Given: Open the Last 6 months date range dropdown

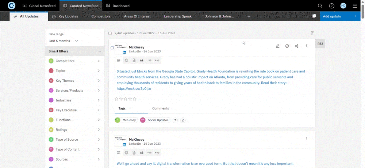Looking at the screenshot, I should (63, 41).
